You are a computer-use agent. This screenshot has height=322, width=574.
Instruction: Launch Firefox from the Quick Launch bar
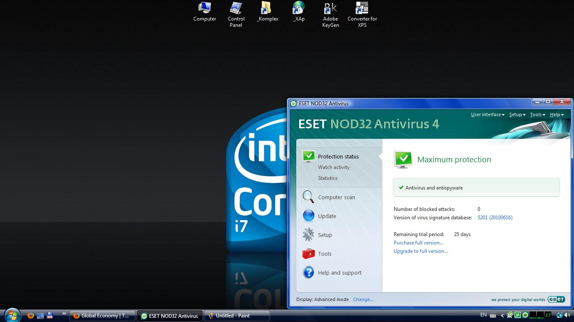click(x=30, y=315)
